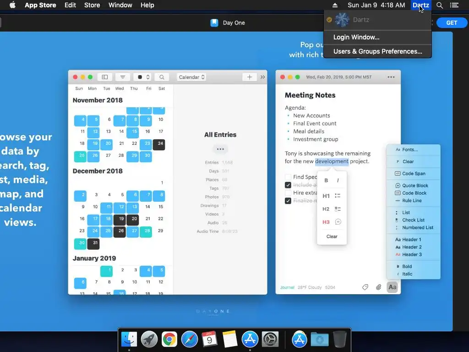This screenshot has width=469, height=352.
Task: Click the eject icon in menu bar
Action: 335,5
